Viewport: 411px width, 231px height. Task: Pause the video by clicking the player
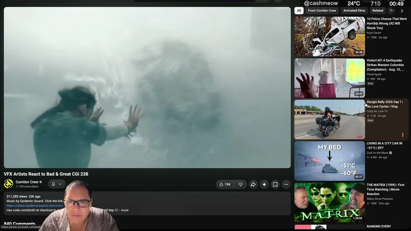click(x=147, y=87)
